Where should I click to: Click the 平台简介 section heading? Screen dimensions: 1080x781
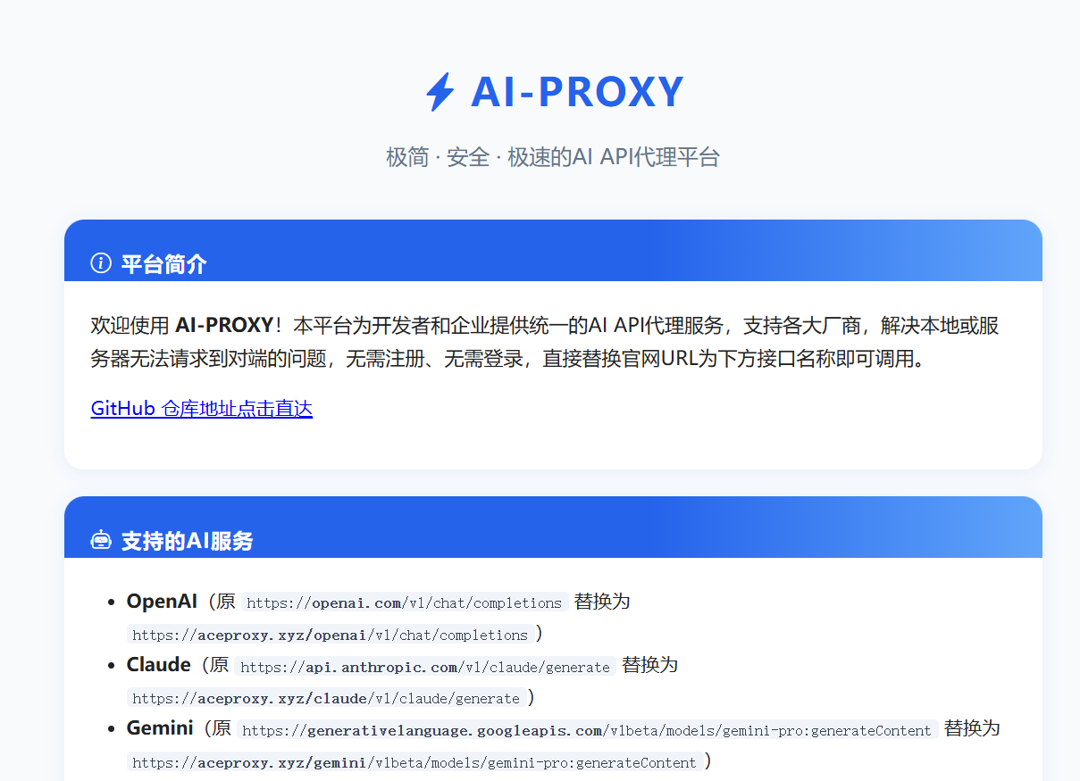click(164, 264)
